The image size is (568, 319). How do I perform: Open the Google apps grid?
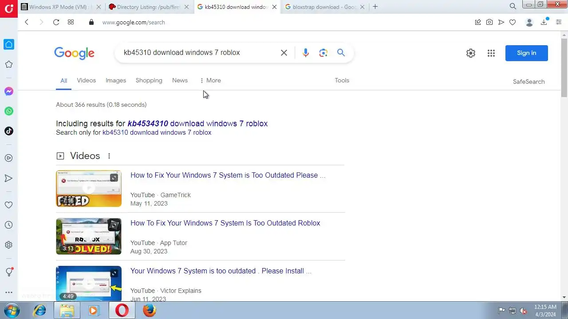click(491, 53)
